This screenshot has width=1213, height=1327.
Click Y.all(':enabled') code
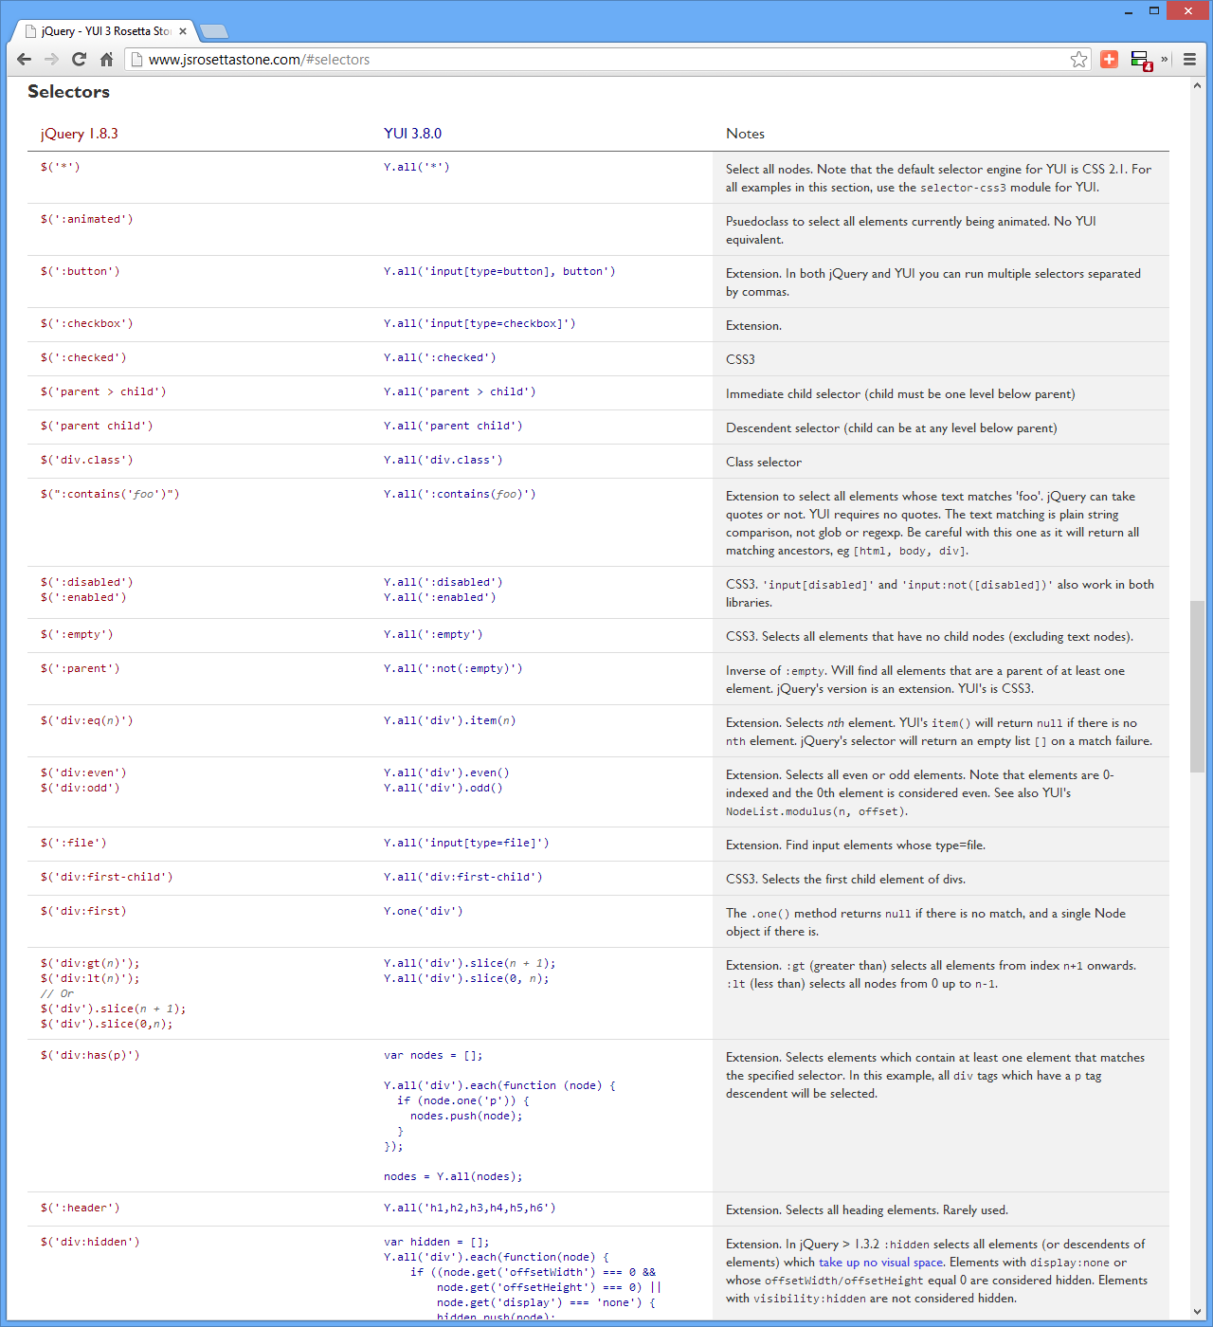[440, 597]
